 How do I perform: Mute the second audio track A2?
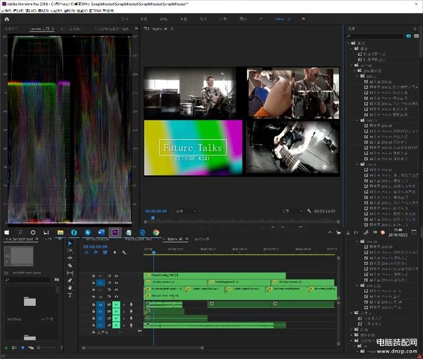pyautogui.click(x=116, y=311)
